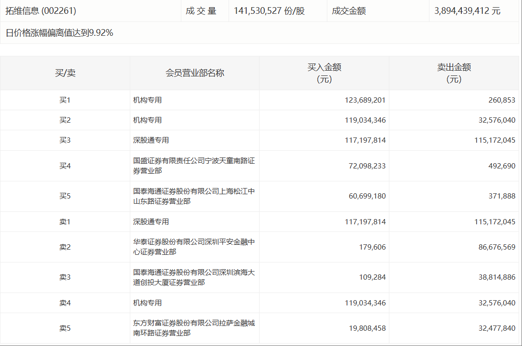Open 东方财富证券 拉萨金融城南环路营业部 entry
The image size is (522, 346).
coord(194,328)
